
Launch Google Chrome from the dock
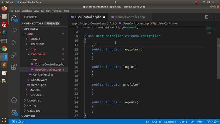tap(4, 49)
